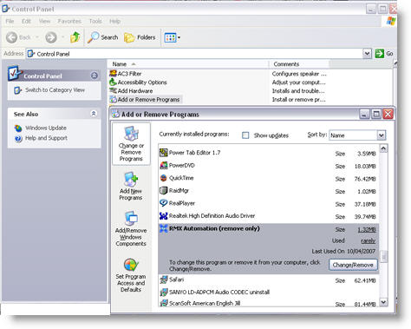The width and height of the screenshot is (411, 329).
Task: Select Change or Remove Programs sidebar button
Action: pos(131,144)
